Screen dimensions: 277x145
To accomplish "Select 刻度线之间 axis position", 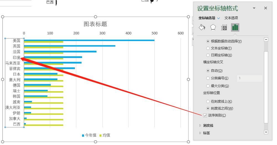I will click(208, 108).
